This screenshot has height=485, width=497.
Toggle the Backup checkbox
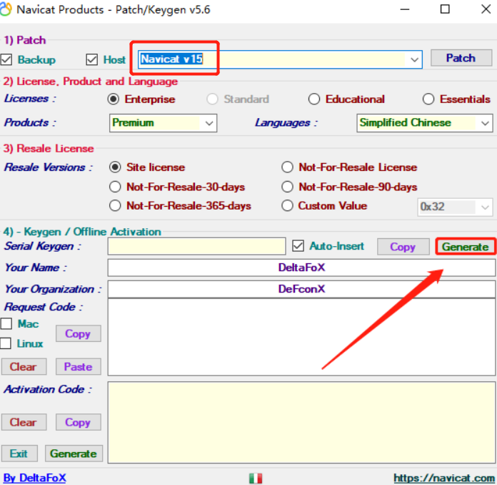6,59
